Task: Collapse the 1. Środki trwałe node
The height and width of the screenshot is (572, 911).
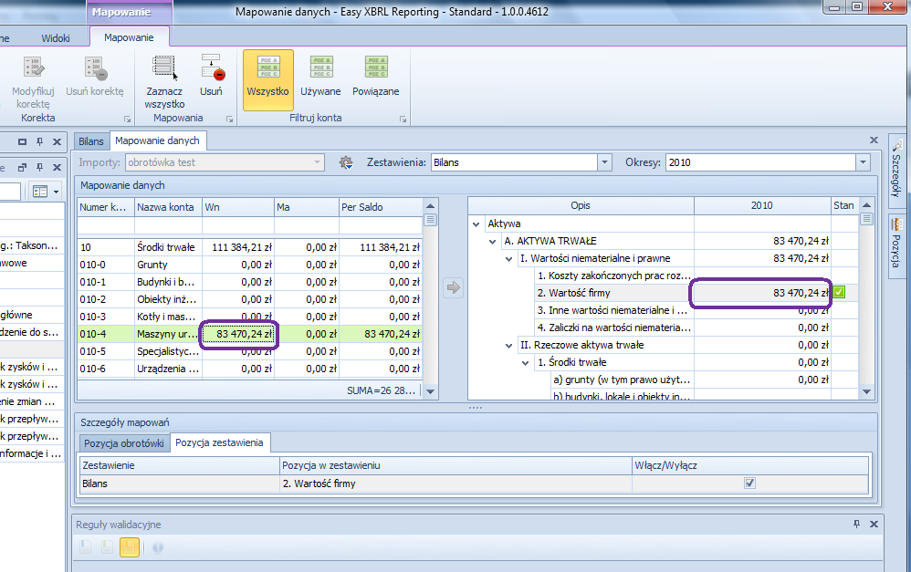Action: tap(525, 363)
